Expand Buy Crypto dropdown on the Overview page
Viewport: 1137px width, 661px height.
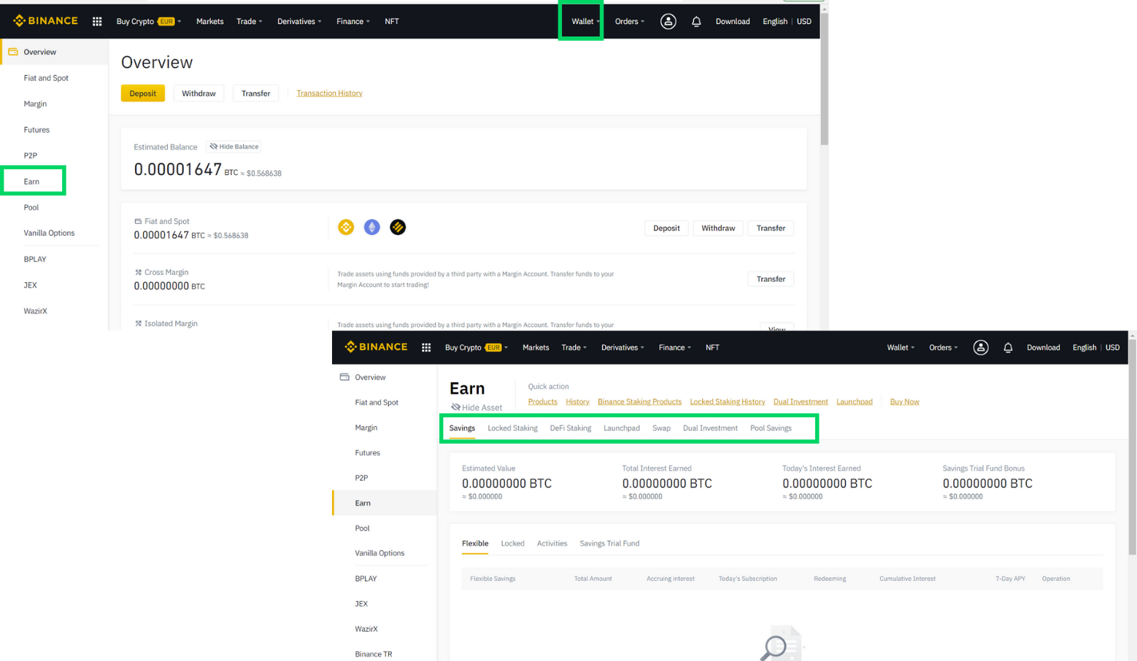tap(149, 22)
